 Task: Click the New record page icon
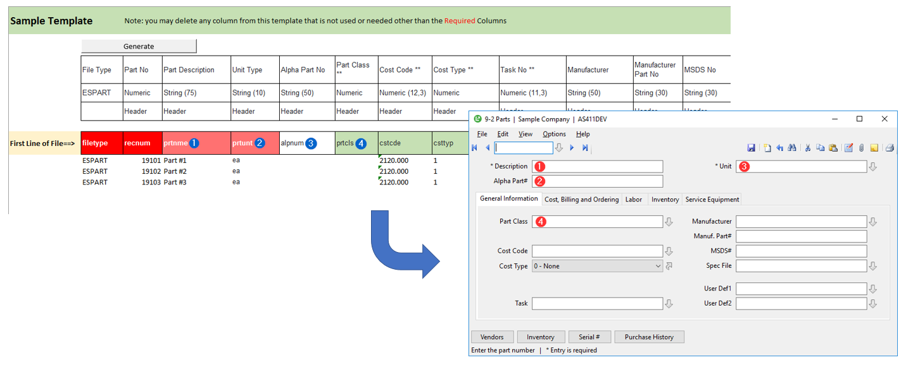click(x=767, y=148)
